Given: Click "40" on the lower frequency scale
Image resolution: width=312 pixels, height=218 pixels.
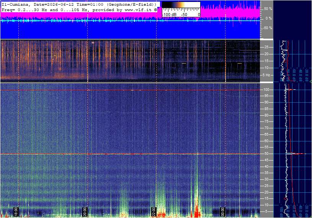Looking at the screenshot, I should [x=266, y=167].
